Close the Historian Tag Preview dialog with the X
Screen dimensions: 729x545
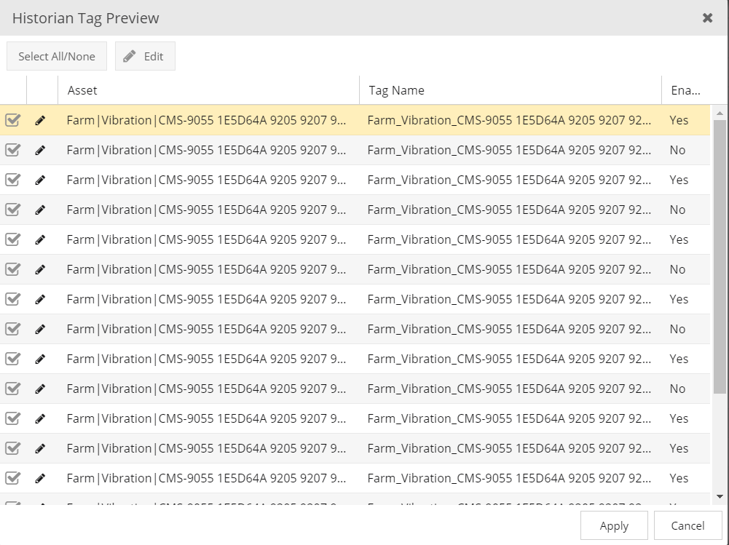707,17
